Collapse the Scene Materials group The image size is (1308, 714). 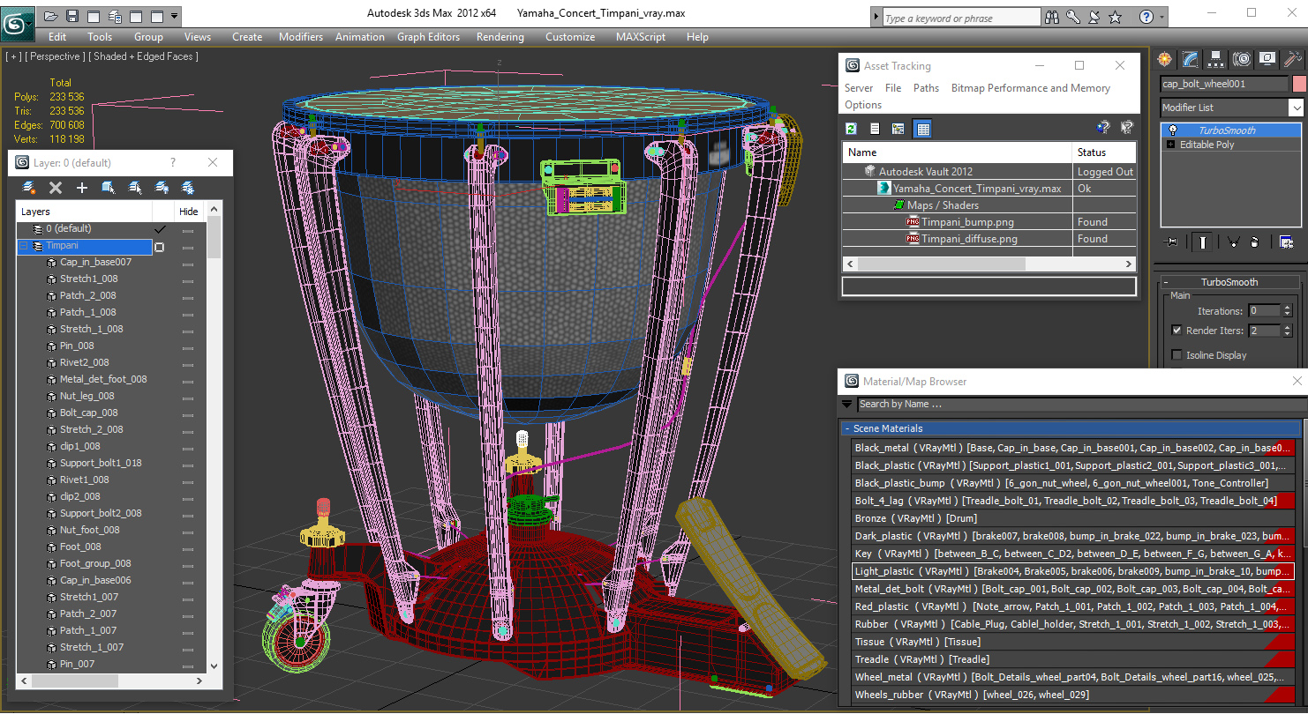848,428
